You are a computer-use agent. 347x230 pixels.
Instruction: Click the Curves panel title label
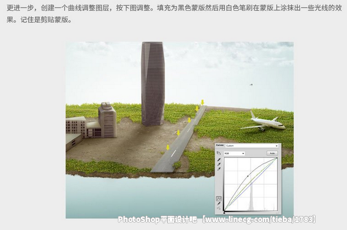tap(220, 145)
